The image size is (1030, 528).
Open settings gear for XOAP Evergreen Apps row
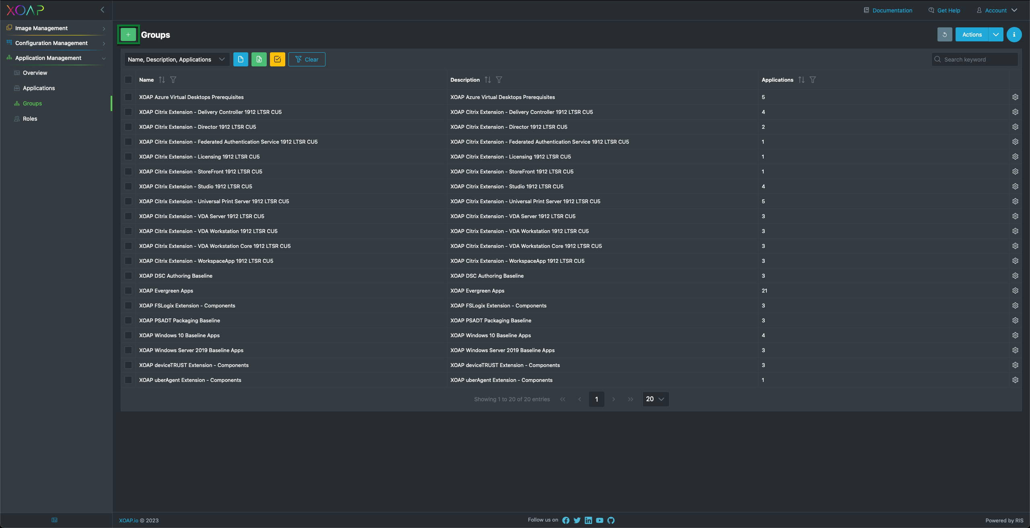1015,291
